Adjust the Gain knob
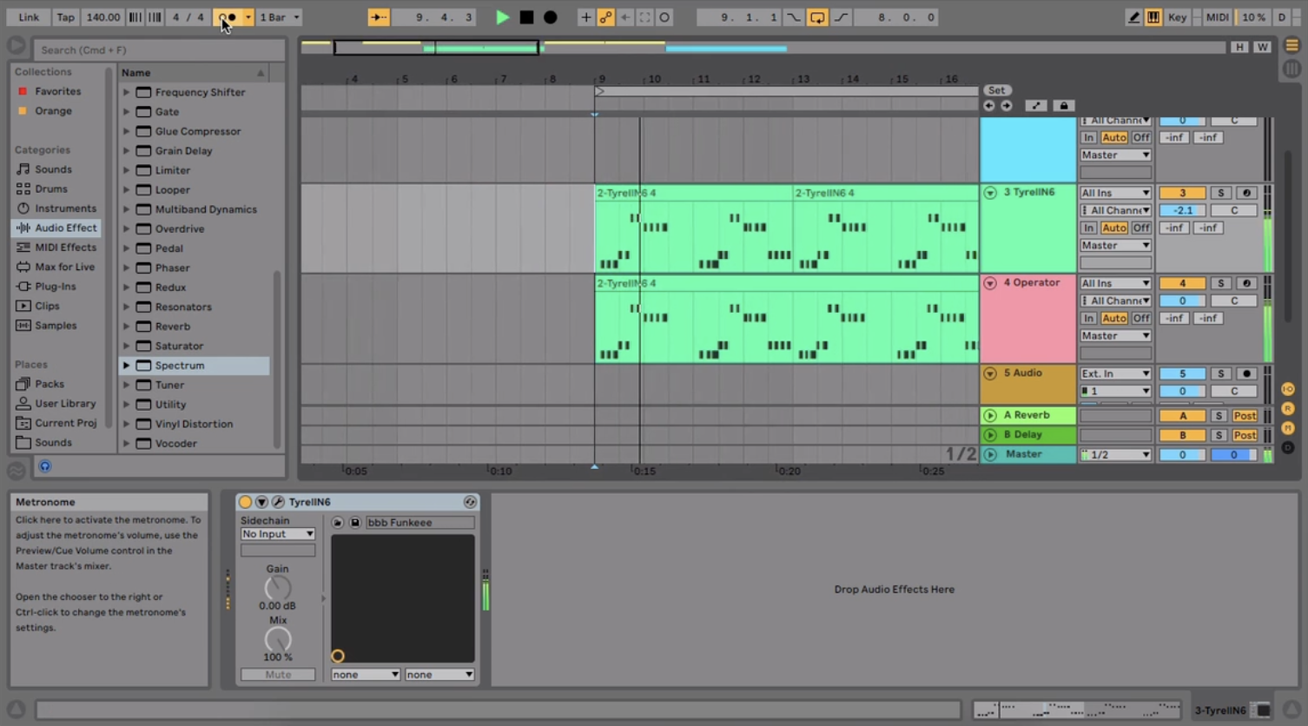Image resolution: width=1308 pixels, height=726 pixels. 278,588
